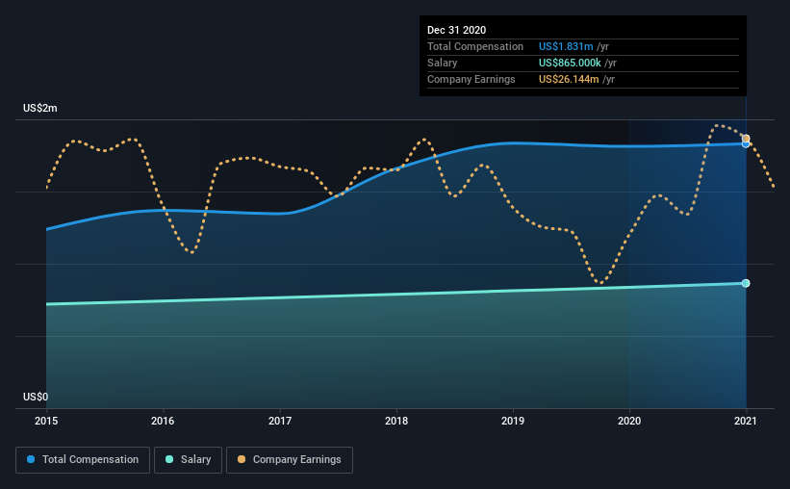Click the Company Earnings label in tooltip
The width and height of the screenshot is (790, 489).
(471, 79)
